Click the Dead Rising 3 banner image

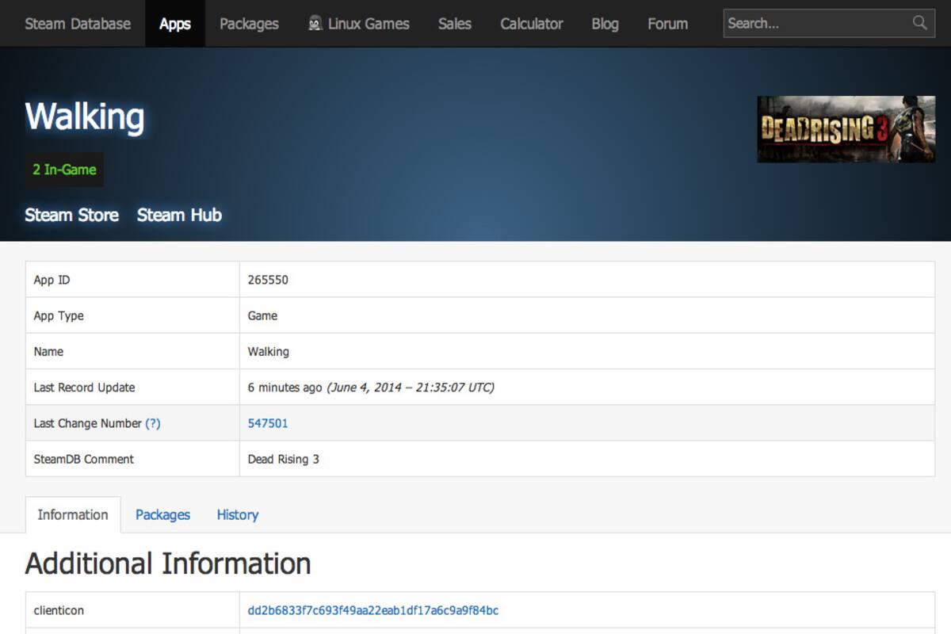[x=846, y=129]
